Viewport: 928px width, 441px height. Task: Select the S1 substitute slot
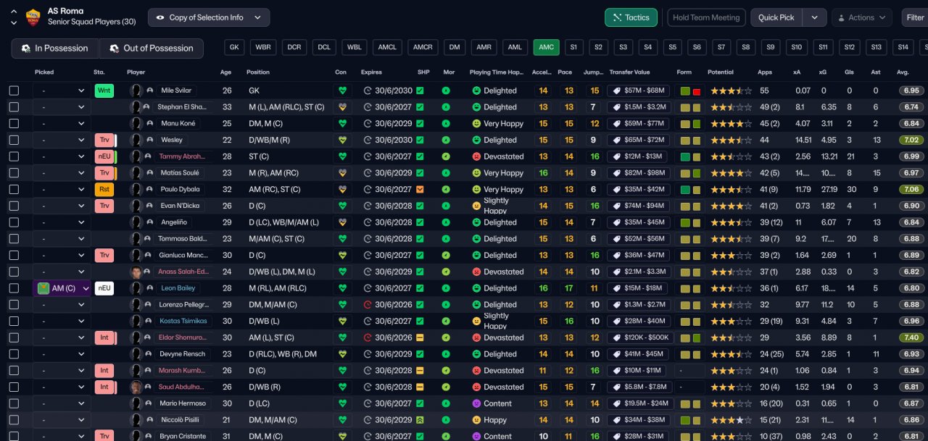tap(573, 47)
